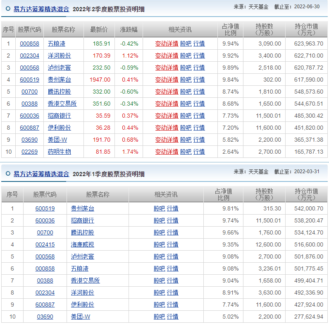Open stock code 002415 海康威视
329x324 pixels.
click(x=45, y=244)
